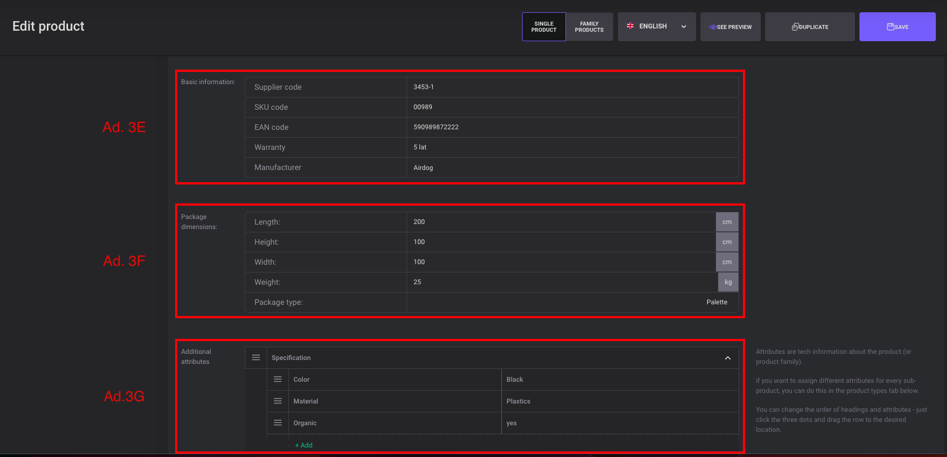Screen dimensions: 947x457
Task: Switch to Single Product mode
Action: [544, 27]
